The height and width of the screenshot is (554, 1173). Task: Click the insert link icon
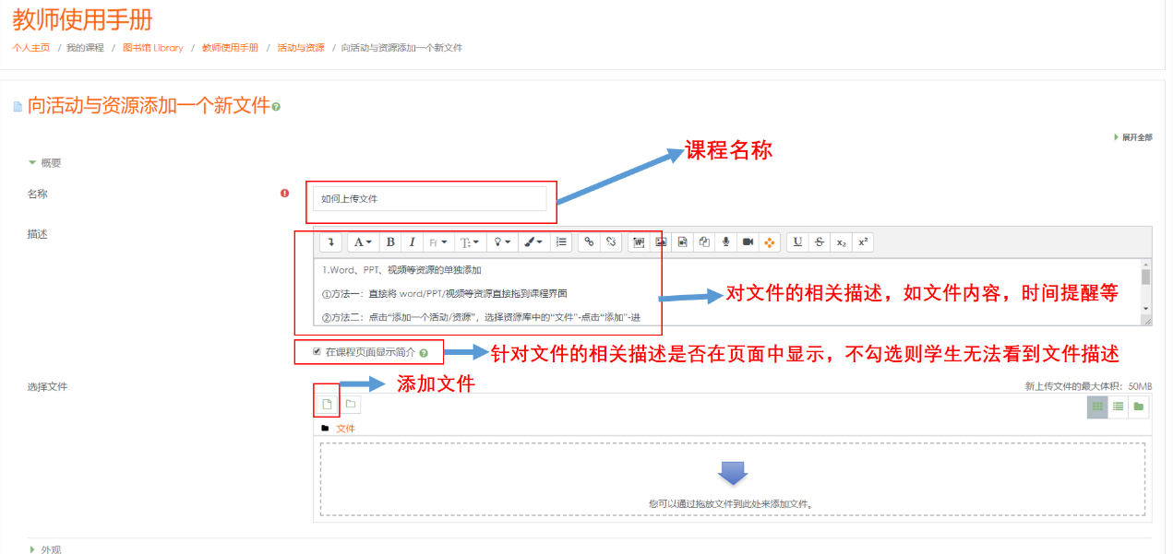coord(589,242)
